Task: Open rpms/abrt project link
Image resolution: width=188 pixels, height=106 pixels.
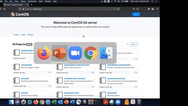Action: tap(25, 79)
